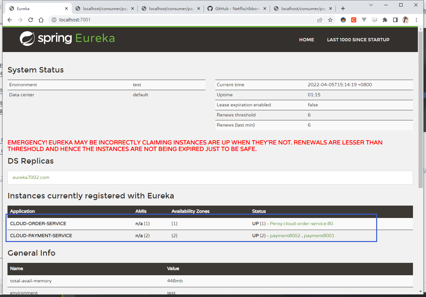Close the GitHub Netflix/ribbon tab
This screenshot has height=297, width=426.
[265, 8]
